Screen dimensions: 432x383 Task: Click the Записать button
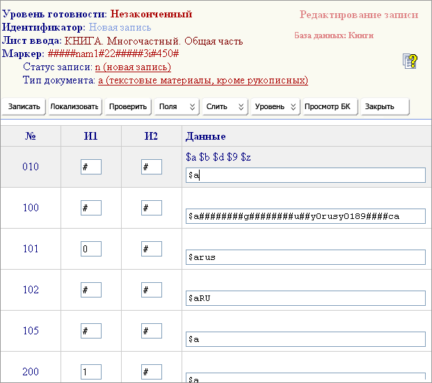(24, 106)
